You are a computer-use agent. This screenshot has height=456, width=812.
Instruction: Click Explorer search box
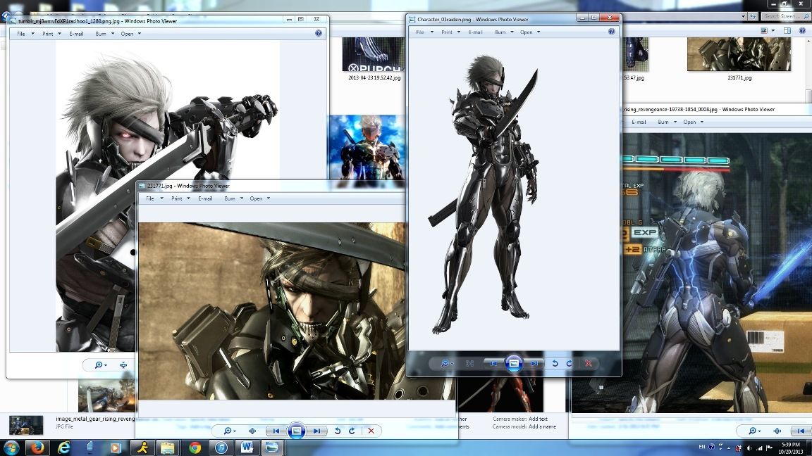(x=786, y=16)
